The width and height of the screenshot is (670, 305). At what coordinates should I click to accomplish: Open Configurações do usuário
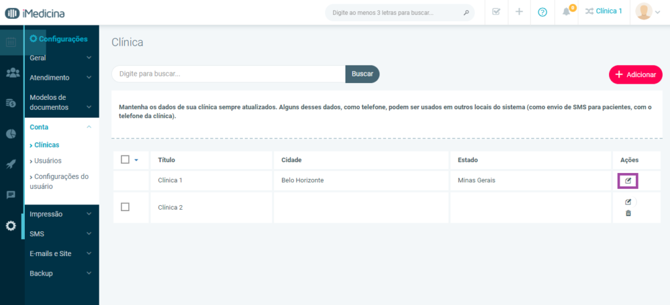click(x=60, y=182)
